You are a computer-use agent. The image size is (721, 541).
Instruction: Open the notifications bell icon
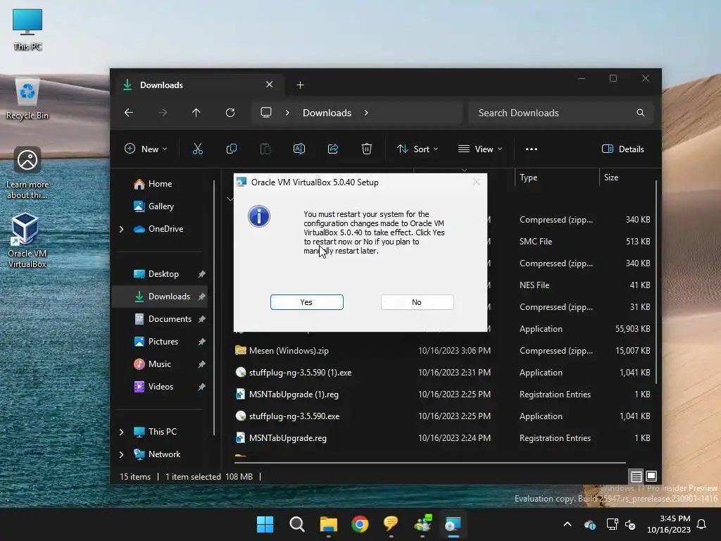[702, 524]
